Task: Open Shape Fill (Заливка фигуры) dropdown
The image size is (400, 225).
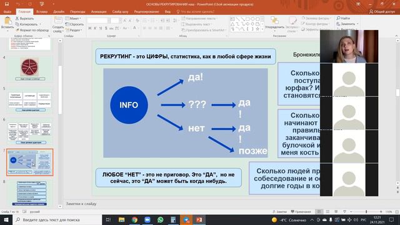Action: (x=316, y=18)
